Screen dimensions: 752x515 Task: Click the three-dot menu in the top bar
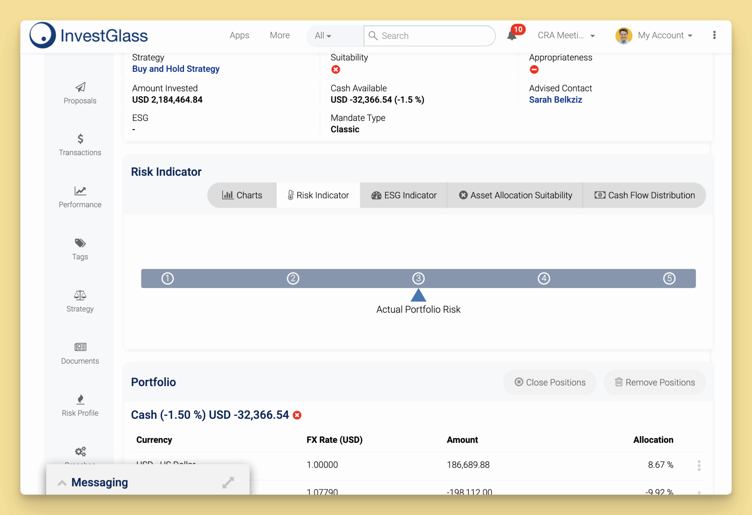714,35
